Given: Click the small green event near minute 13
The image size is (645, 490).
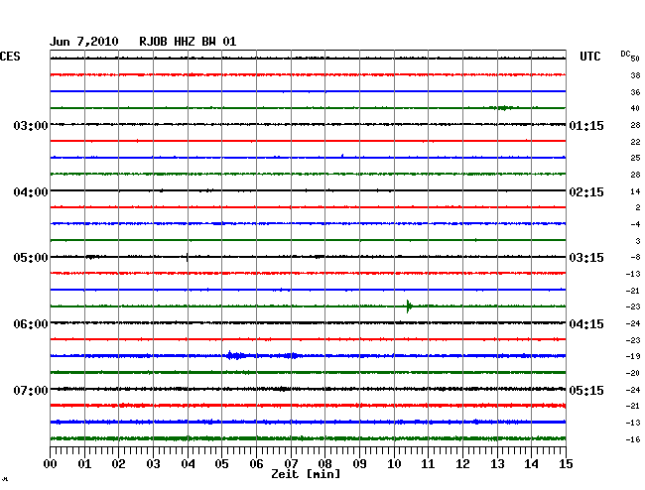Looking at the screenshot, I should pos(503,108).
